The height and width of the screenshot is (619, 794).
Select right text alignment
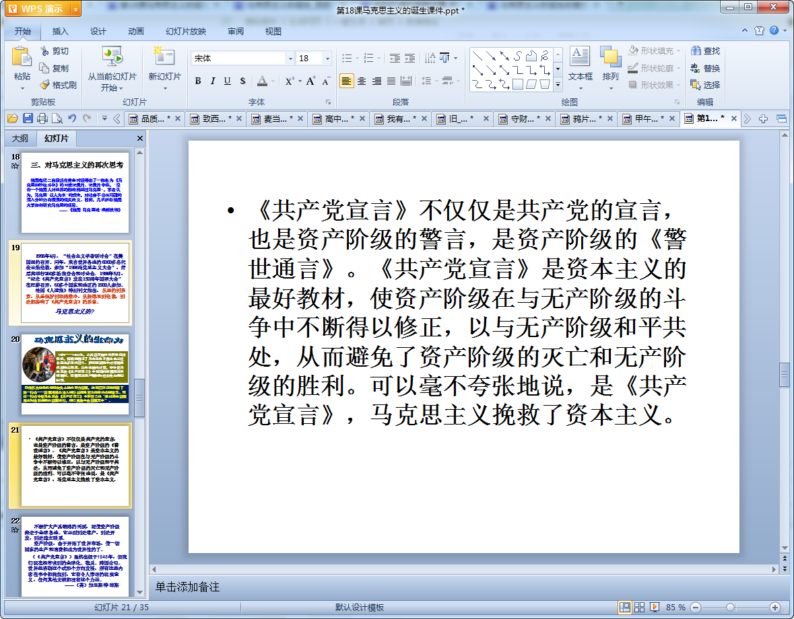point(376,81)
